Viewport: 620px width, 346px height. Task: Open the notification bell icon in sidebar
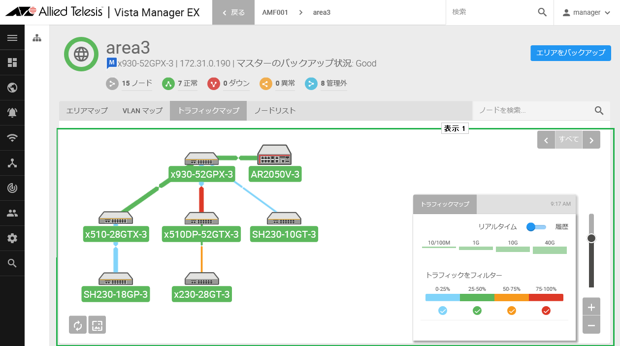(x=12, y=113)
